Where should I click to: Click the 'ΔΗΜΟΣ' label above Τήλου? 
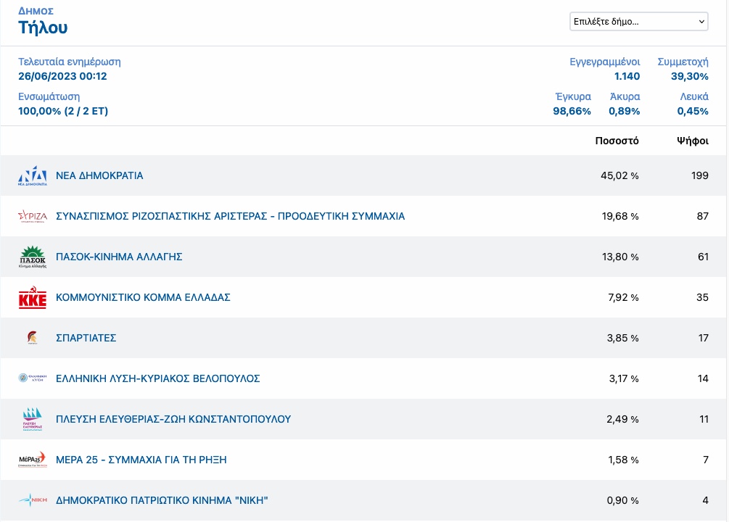(36, 11)
